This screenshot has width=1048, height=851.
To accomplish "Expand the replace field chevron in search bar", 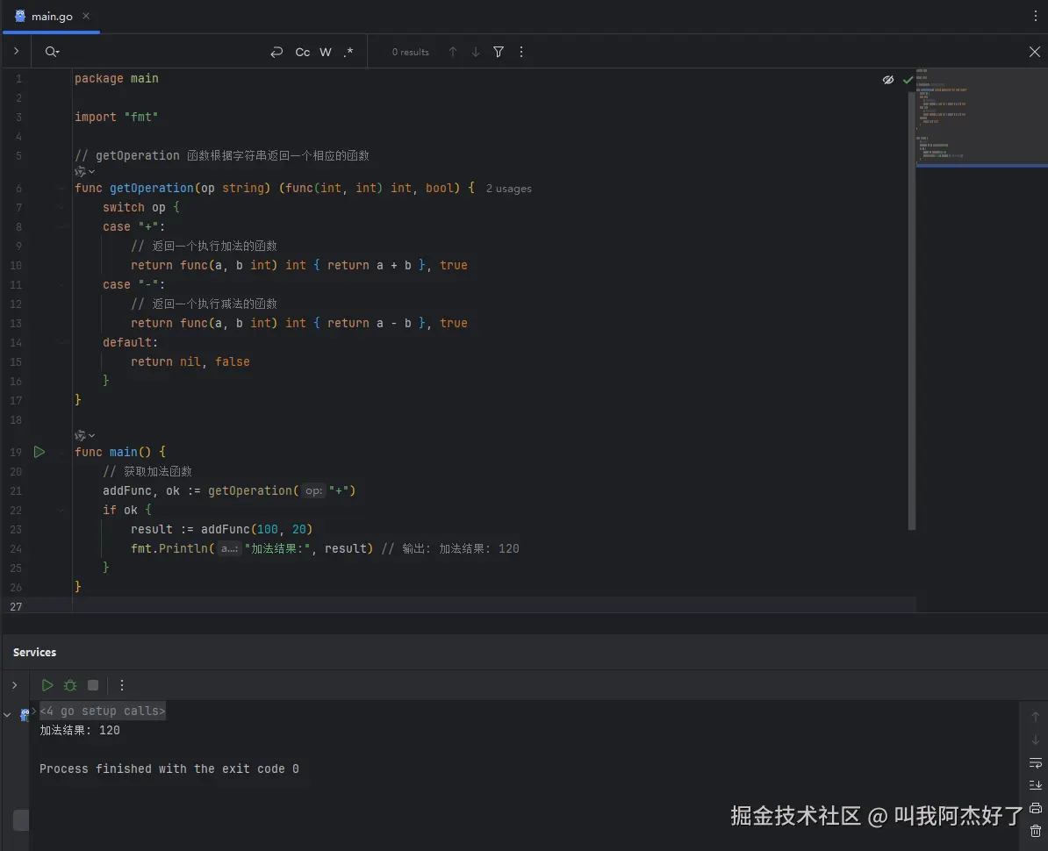I will [16, 52].
